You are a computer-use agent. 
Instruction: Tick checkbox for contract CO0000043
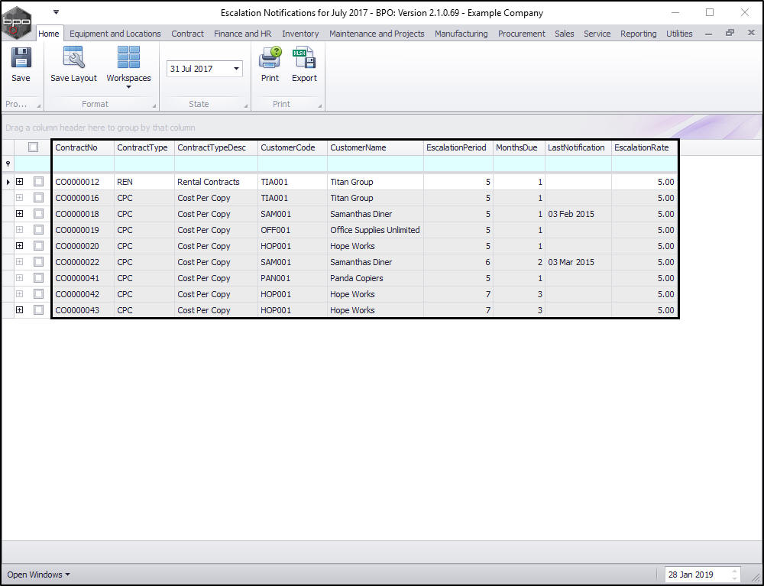[x=38, y=310]
